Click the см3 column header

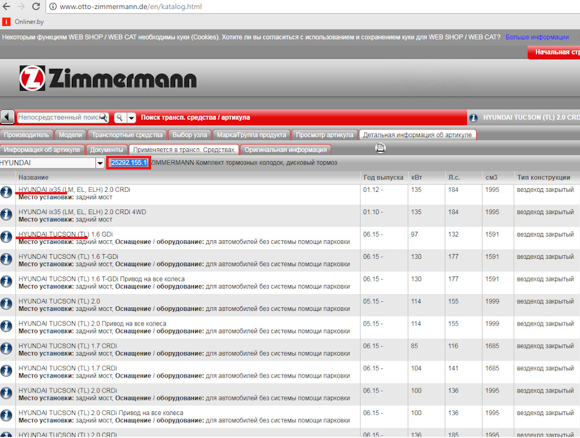[x=491, y=177]
